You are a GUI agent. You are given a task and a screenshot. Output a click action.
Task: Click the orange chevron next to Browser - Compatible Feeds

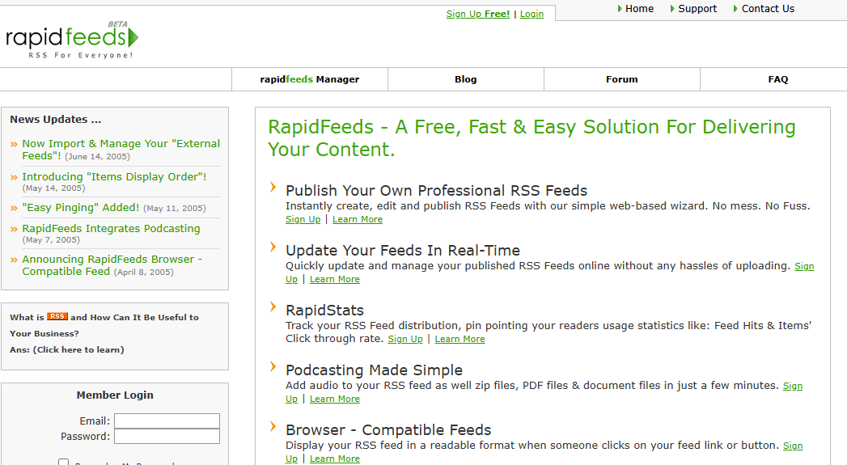coord(273,427)
